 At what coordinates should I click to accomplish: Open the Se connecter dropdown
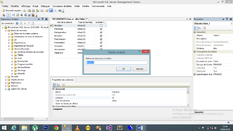(8, 23)
